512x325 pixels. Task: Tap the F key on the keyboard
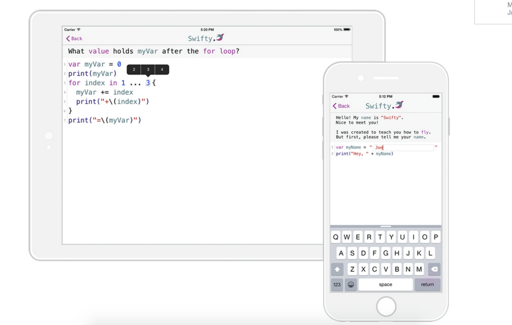tap(374, 253)
